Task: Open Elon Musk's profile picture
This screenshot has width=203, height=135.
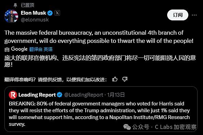Action: point(11,16)
